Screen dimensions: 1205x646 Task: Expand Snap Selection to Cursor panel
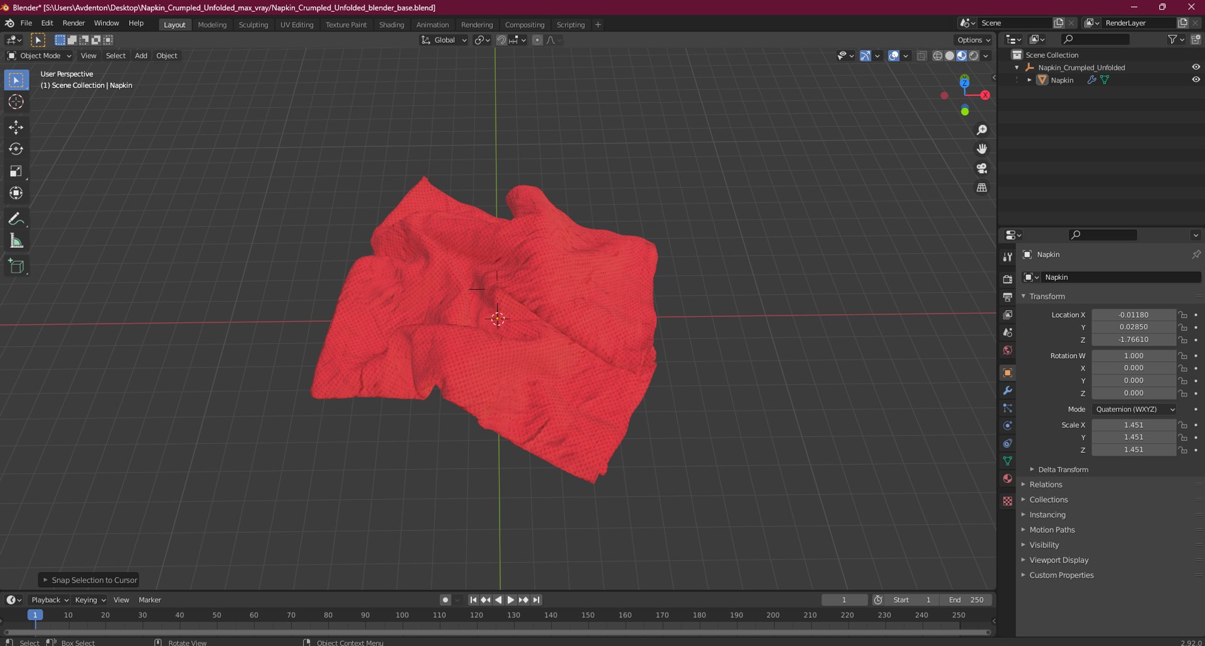pyautogui.click(x=88, y=580)
